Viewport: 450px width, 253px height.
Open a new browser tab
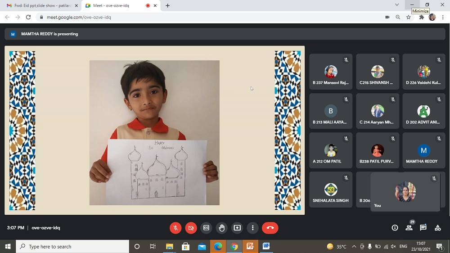(x=168, y=5)
